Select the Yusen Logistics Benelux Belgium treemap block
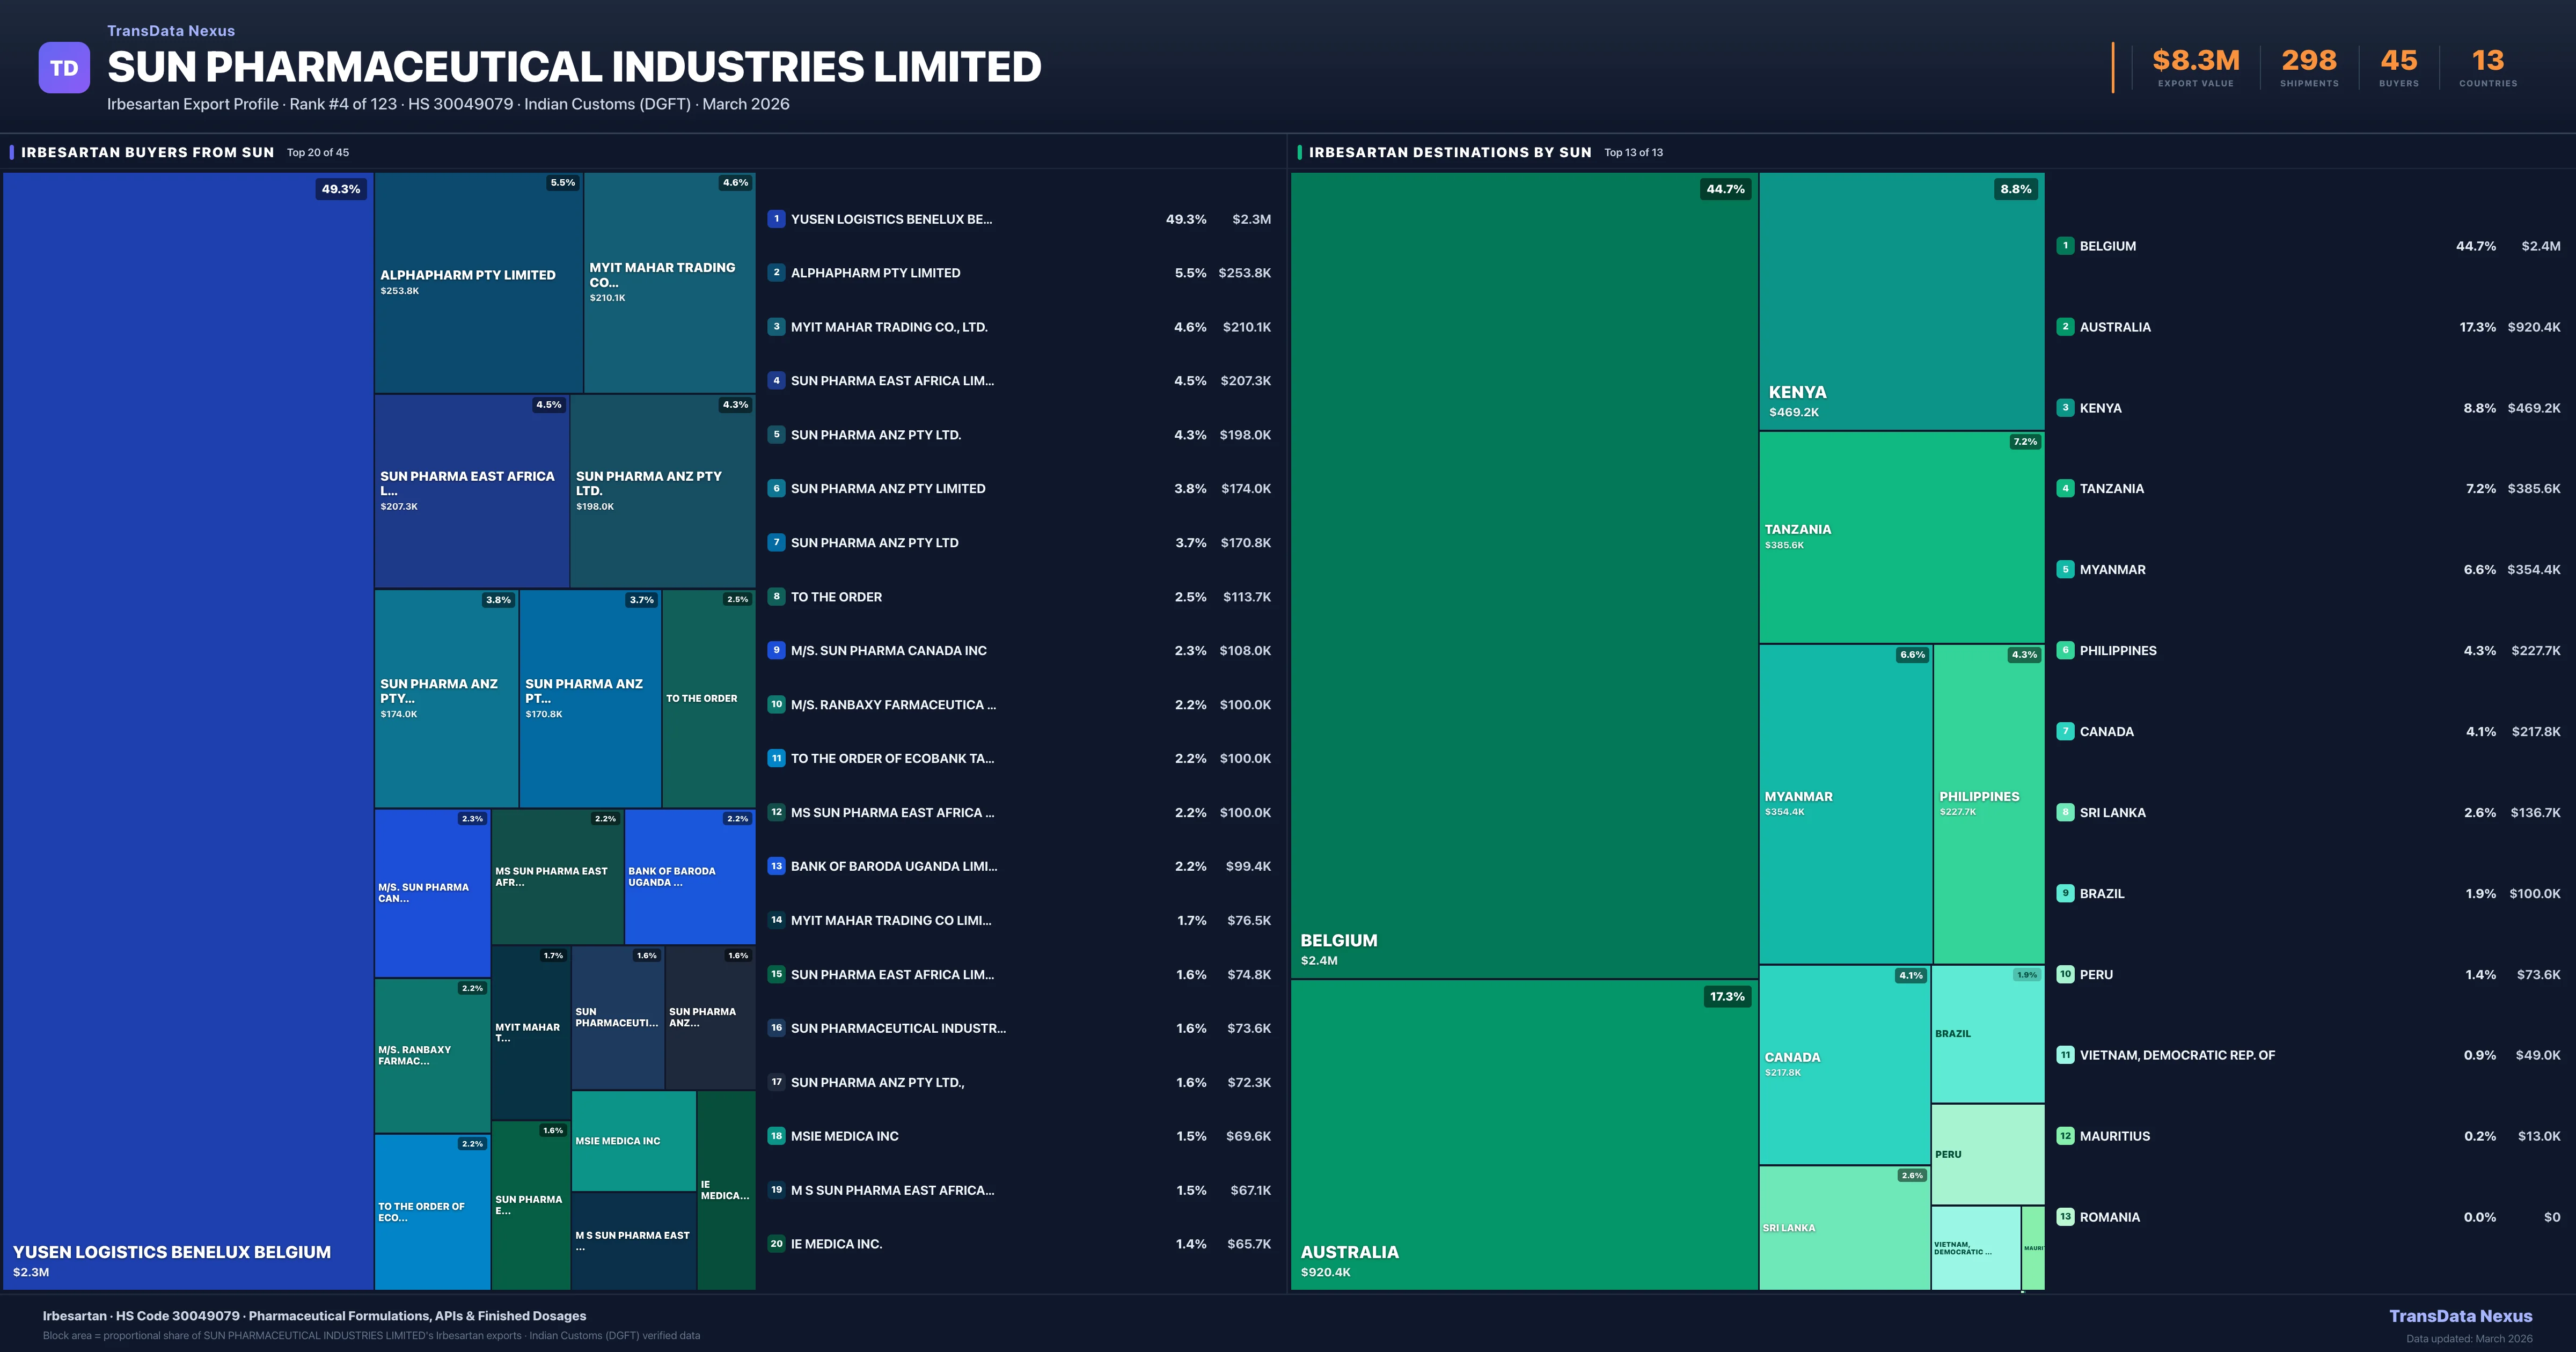This screenshot has height=1352, width=2576. pyautogui.click(x=188, y=730)
